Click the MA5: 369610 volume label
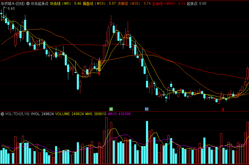 coord(96,114)
